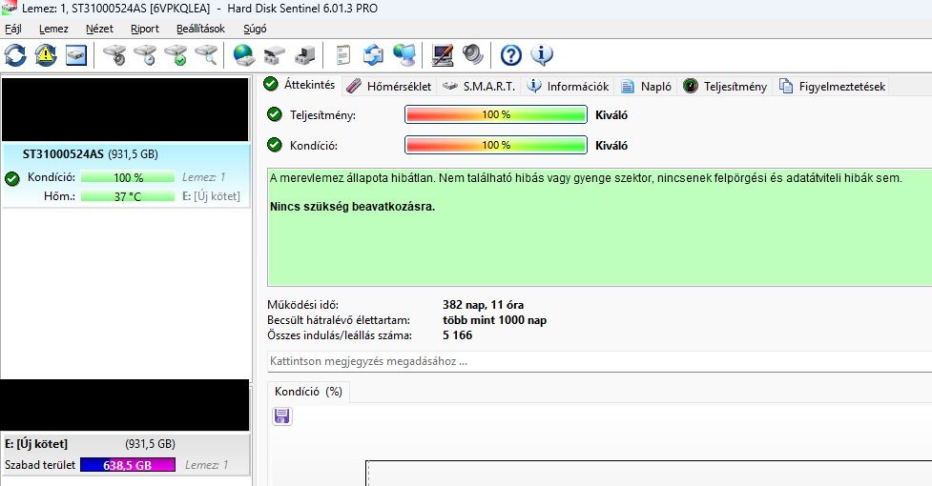The height and width of the screenshot is (486, 932).
Task: Open configuration via monitor with brush icon
Action: 443,55
